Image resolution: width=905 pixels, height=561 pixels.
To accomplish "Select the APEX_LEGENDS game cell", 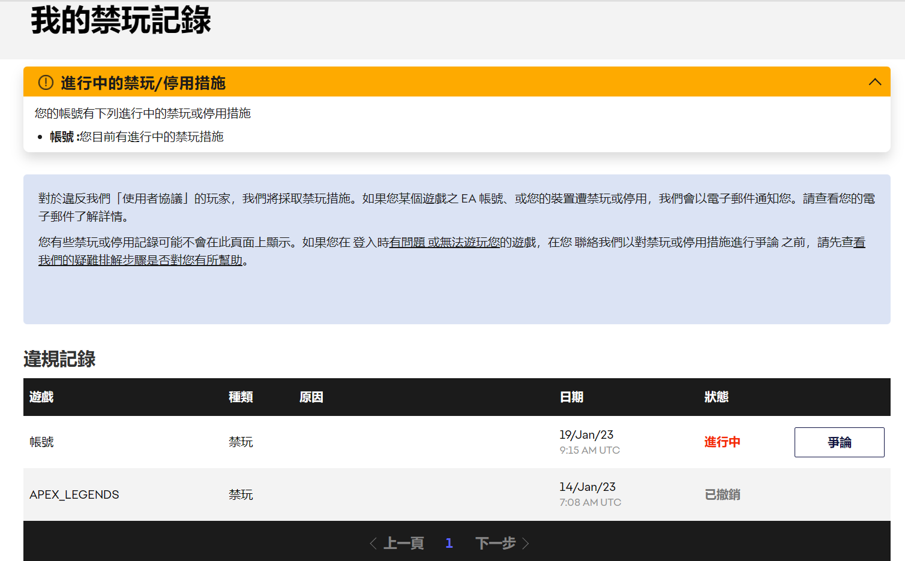I will tap(74, 494).
